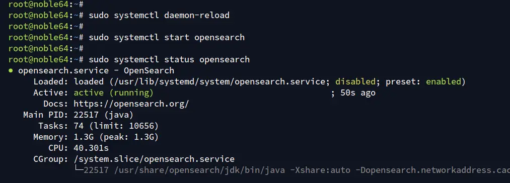Click the CPU time value 40.301s
Viewport: 510px width, 183px height.
91,148
